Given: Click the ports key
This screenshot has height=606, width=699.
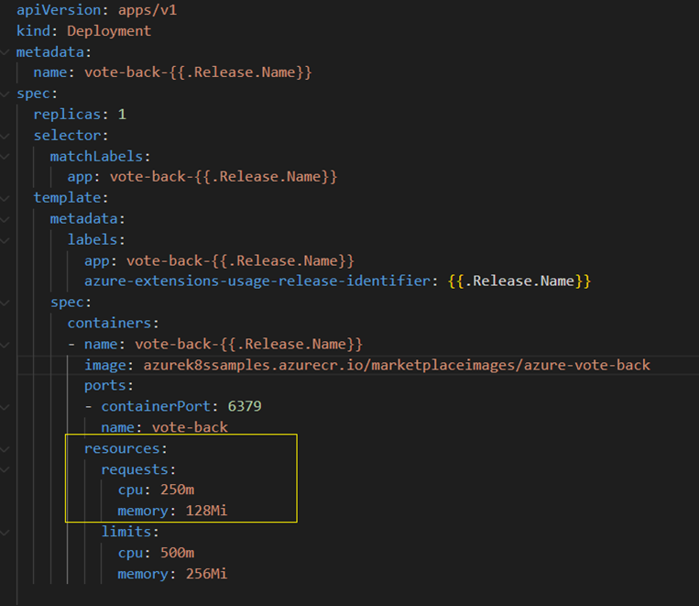Looking at the screenshot, I should pos(105,386).
